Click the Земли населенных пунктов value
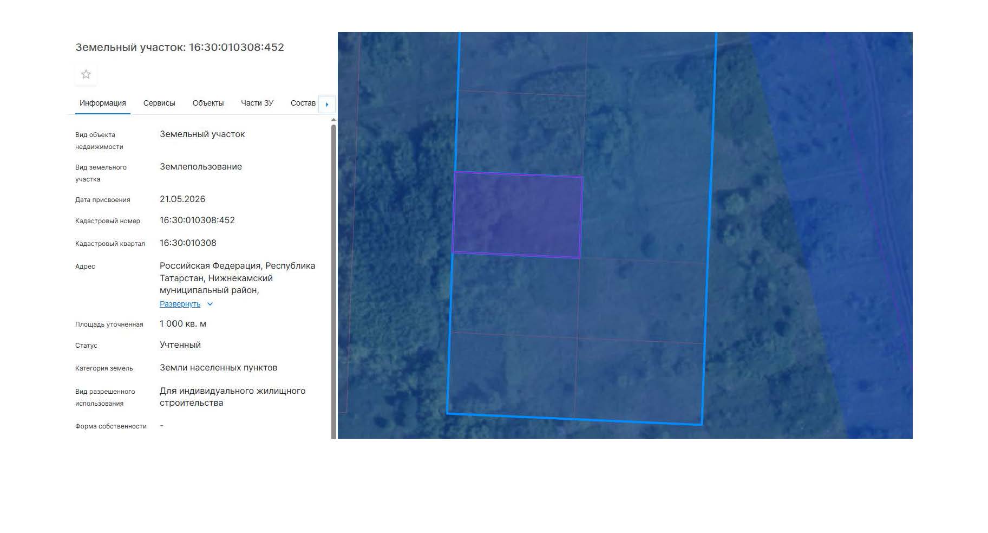Image resolution: width=988 pixels, height=533 pixels. pyautogui.click(x=218, y=368)
